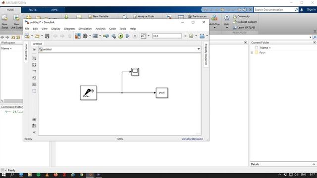Open the Display menu
317x178 pixels.
coord(55,29)
